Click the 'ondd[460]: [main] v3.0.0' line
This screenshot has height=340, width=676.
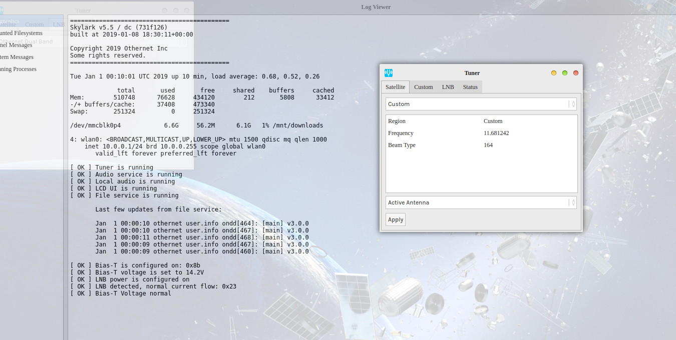pyautogui.click(x=202, y=251)
